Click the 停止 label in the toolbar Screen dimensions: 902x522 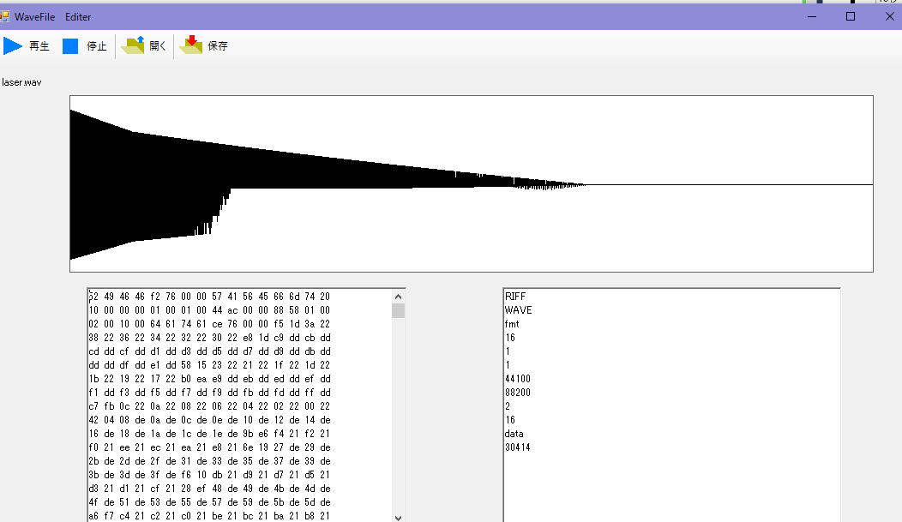point(97,46)
